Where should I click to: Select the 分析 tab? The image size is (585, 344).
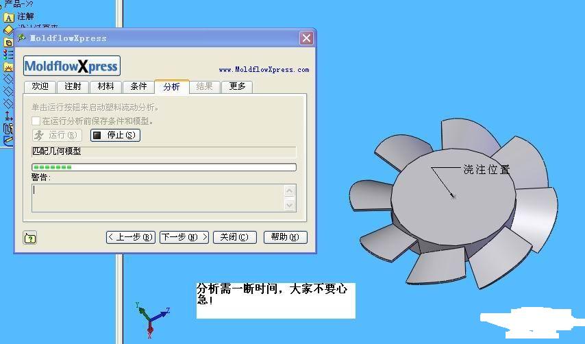(172, 86)
